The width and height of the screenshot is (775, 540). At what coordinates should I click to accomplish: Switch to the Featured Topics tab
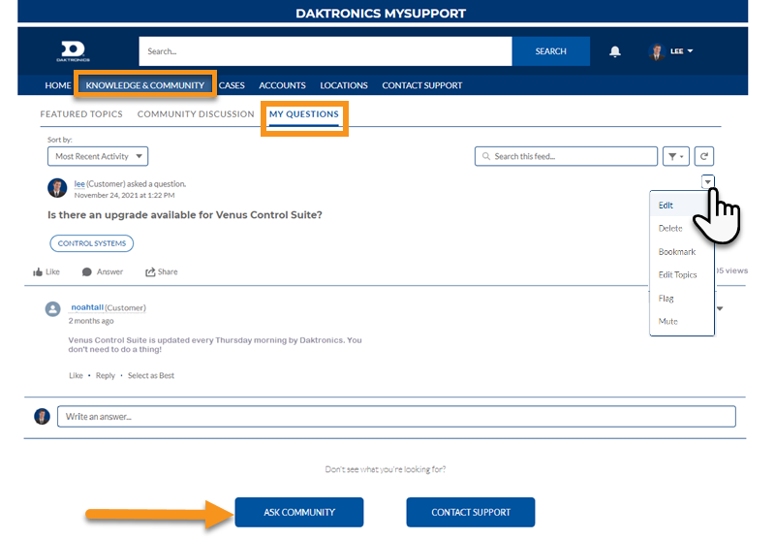coord(81,114)
